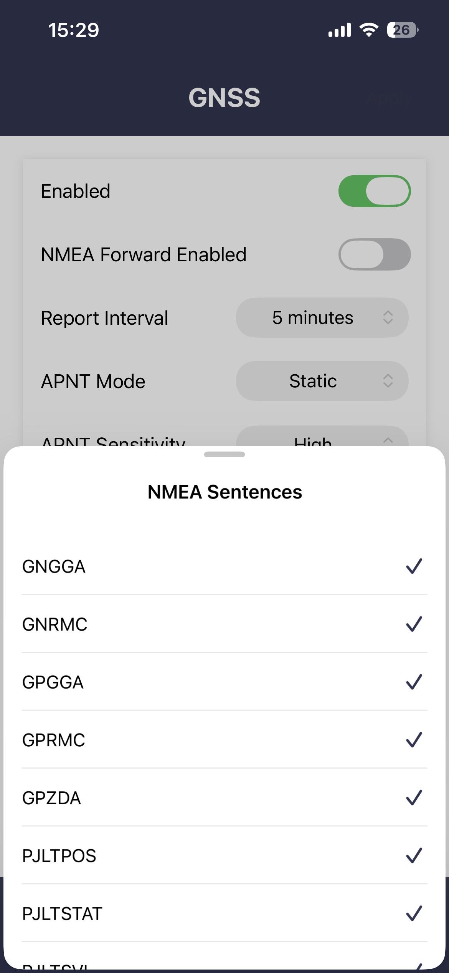The height and width of the screenshot is (973, 449).
Task: Tap the GNRMC sentence label
Action: [55, 624]
